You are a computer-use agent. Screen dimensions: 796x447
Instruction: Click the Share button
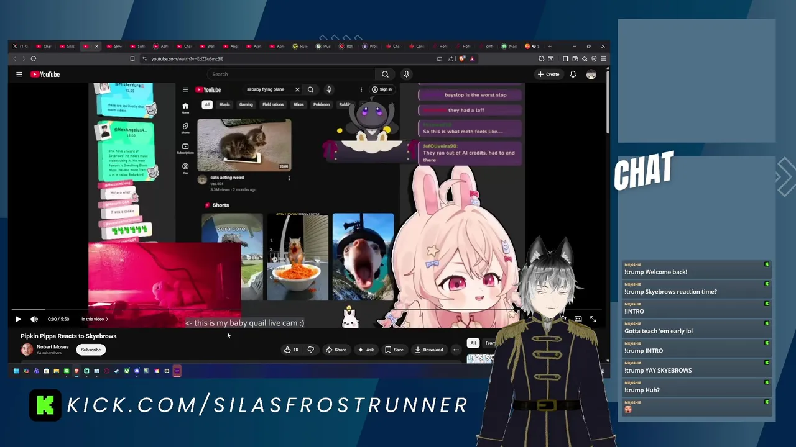pos(336,350)
